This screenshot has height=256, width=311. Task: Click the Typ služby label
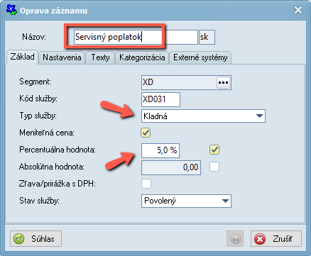38,116
